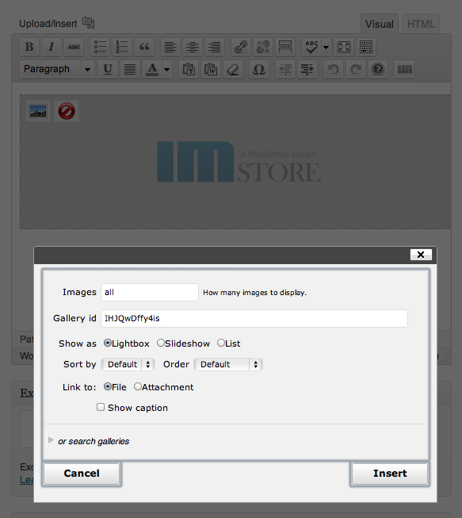
Task: Paste as plain text
Action: [189, 69]
